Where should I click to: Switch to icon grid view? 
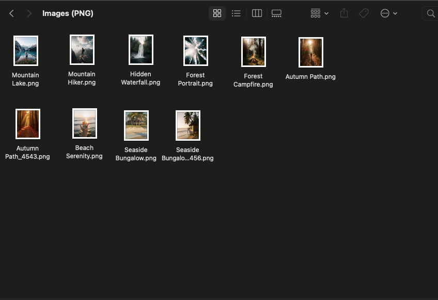click(x=217, y=13)
